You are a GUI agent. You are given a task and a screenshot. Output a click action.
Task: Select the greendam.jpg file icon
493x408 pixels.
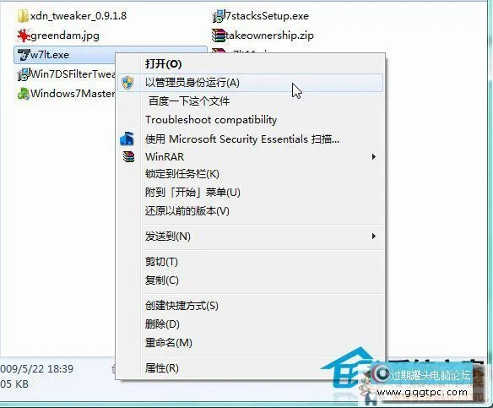coord(24,35)
